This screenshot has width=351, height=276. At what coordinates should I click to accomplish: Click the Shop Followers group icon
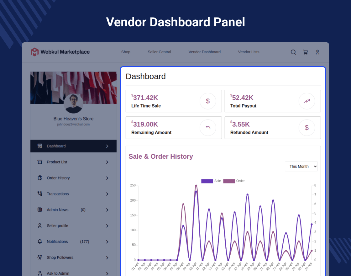pos(40,257)
